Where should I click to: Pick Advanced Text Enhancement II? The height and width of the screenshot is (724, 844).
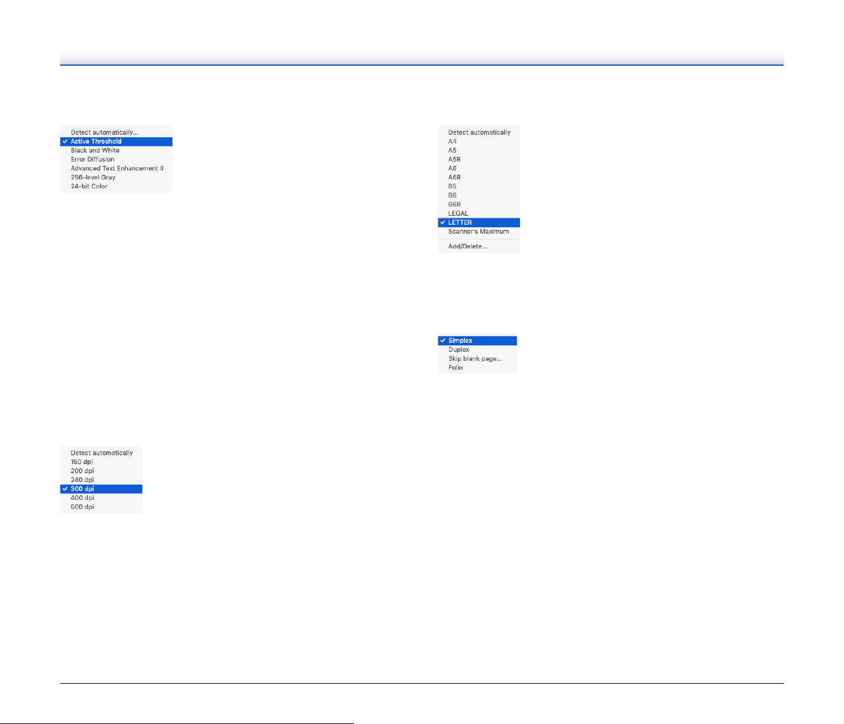point(116,169)
